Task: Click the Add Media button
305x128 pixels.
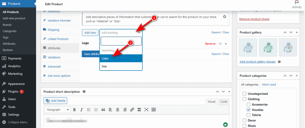Action: tap(55, 101)
